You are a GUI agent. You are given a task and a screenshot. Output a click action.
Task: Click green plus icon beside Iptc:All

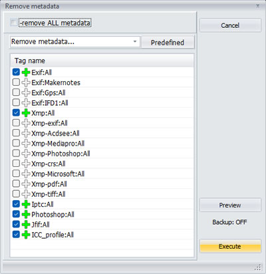[26, 204]
